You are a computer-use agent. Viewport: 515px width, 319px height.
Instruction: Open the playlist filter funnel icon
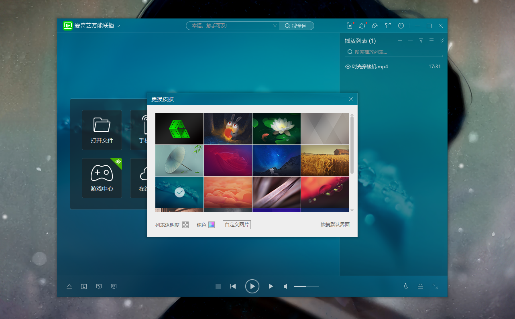421,41
